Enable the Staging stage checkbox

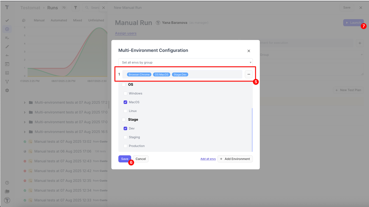coord(125,137)
